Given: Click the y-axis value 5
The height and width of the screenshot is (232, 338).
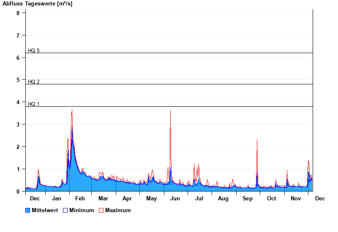Looking at the screenshot, I should click(18, 80).
